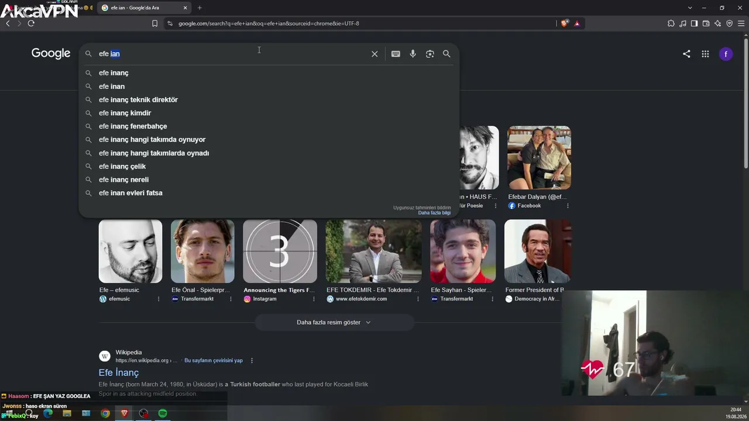This screenshot has width=749, height=421.
Task: Go to Google home via the logo
Action: 51,53
